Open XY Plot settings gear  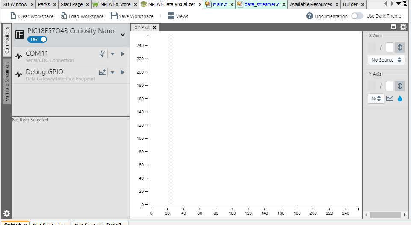click(403, 27)
